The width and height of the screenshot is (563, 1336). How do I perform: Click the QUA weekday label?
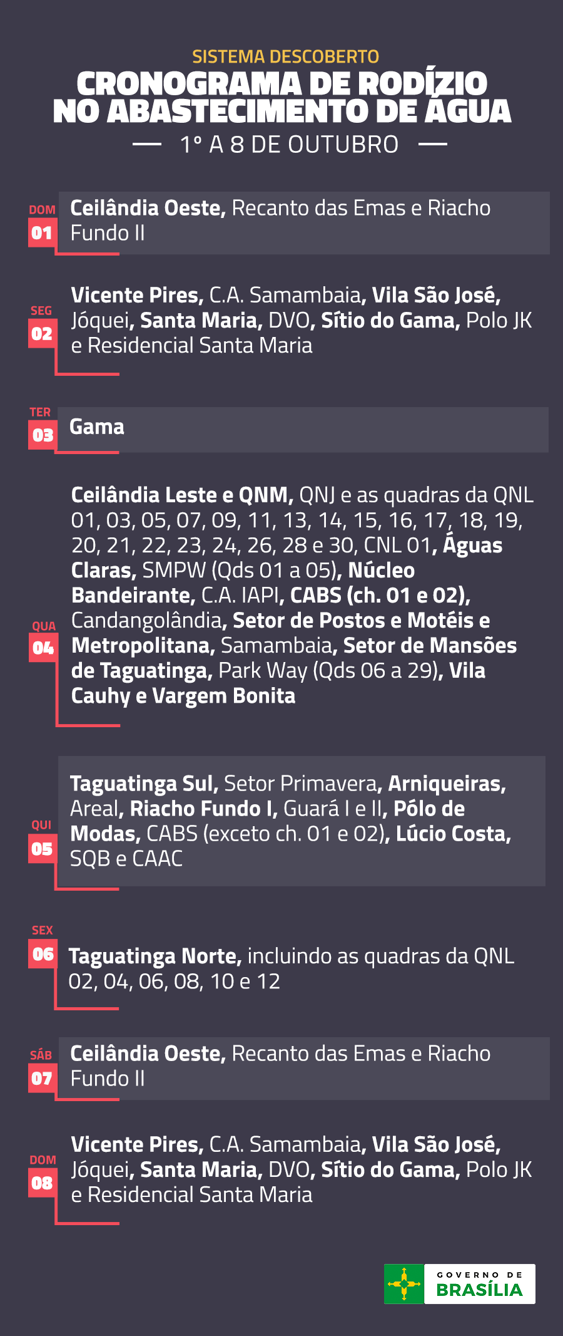coord(44,626)
